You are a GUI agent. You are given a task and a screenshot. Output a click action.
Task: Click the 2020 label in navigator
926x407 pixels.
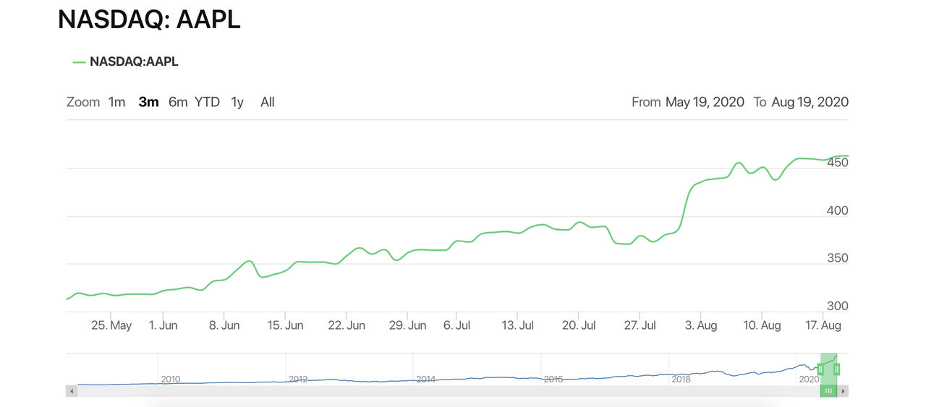(809, 379)
